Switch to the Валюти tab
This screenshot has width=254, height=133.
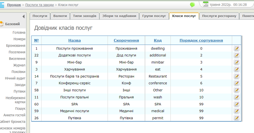pyautogui.click(x=60, y=16)
